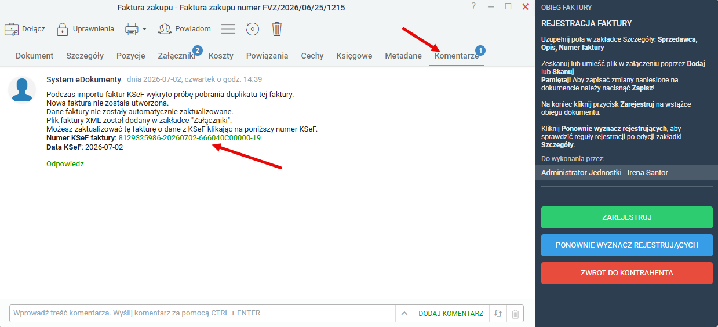Viewport: 718px width, 327px height.
Task: Click the refresh comments icon
Action: (x=498, y=314)
